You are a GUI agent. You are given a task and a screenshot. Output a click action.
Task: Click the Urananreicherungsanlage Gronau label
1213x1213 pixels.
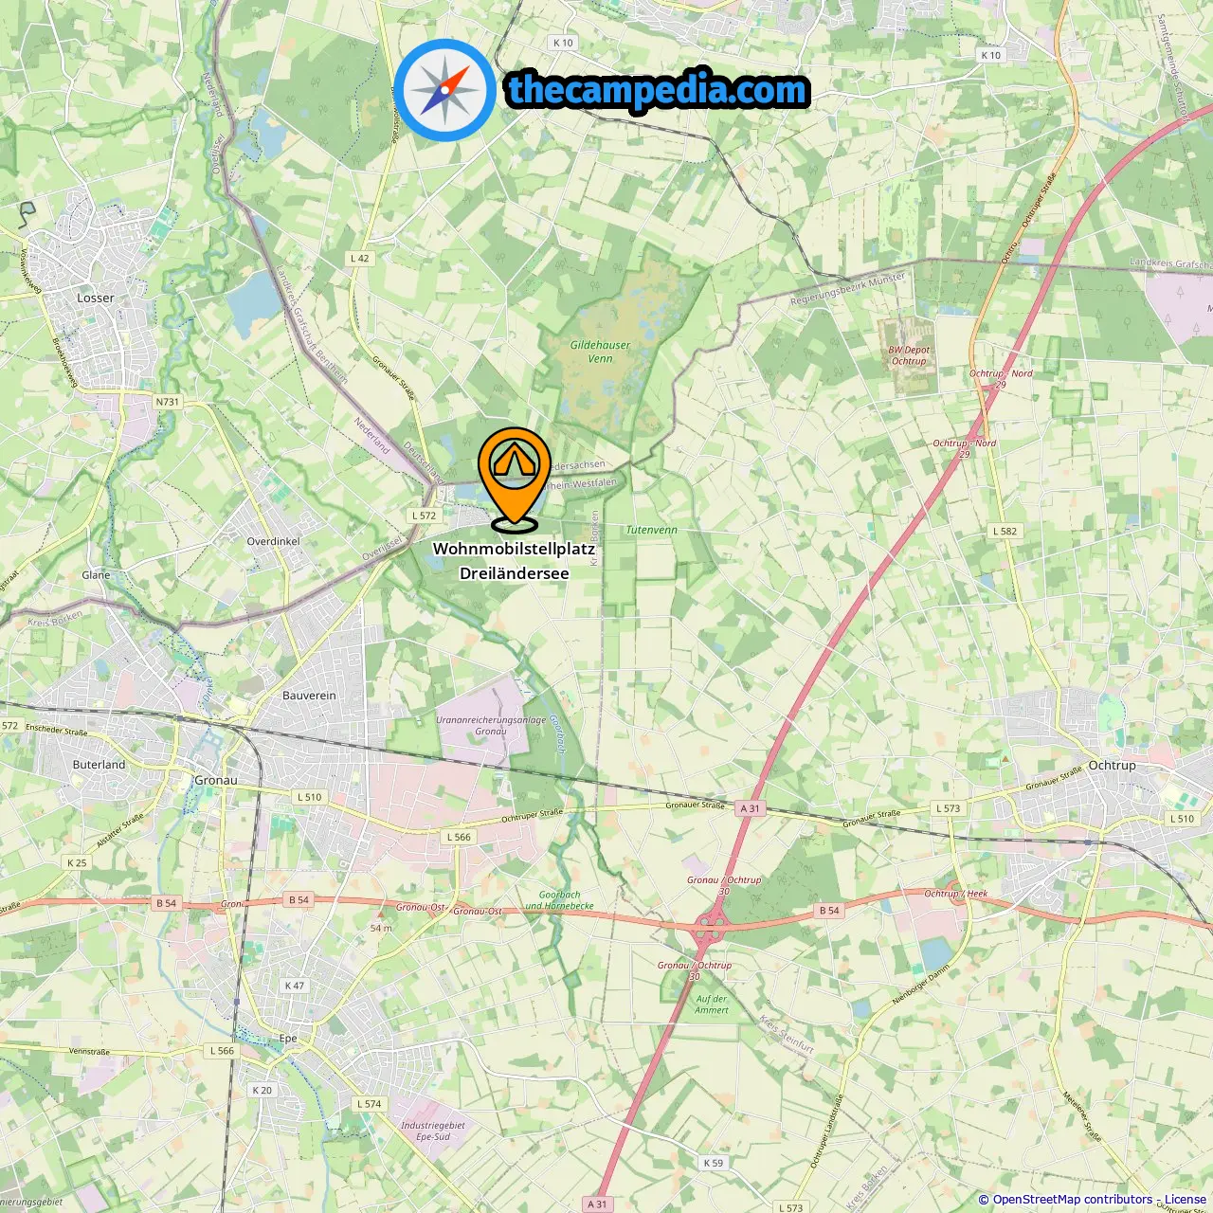tap(491, 725)
